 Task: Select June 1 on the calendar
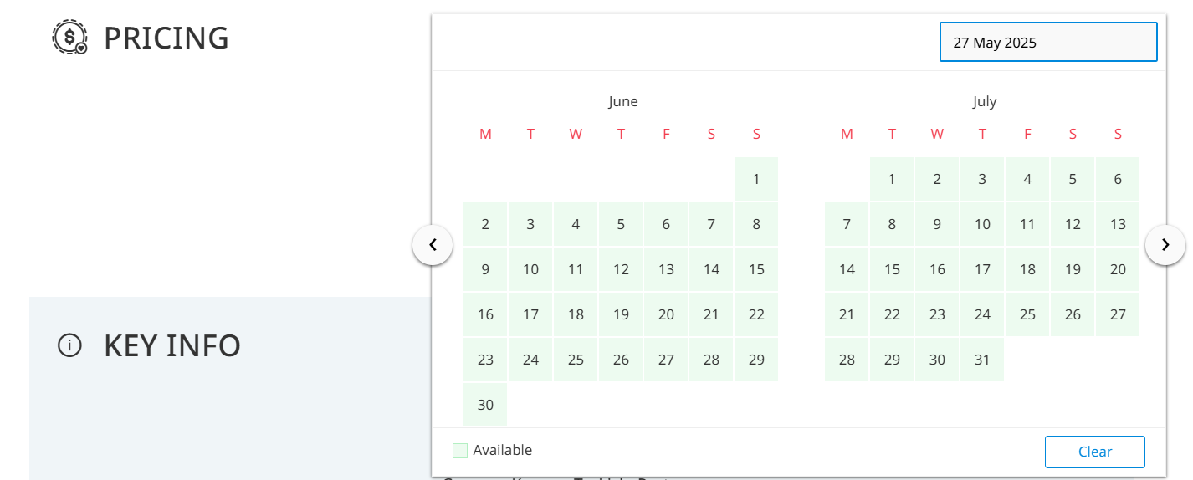click(x=756, y=179)
